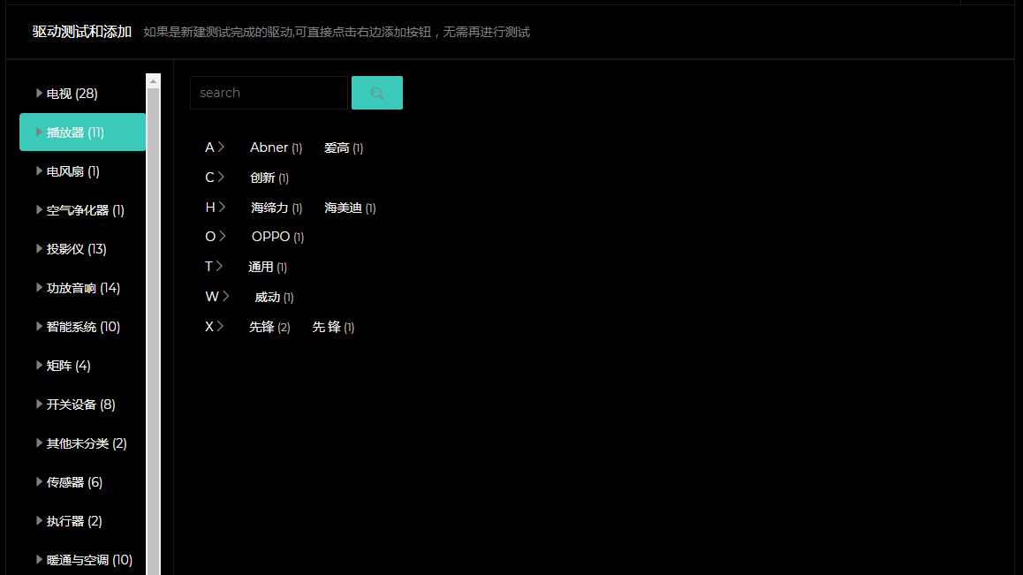Select the 空气净化器 (1) category
Screen dimensions: 1023x575
[85, 210]
